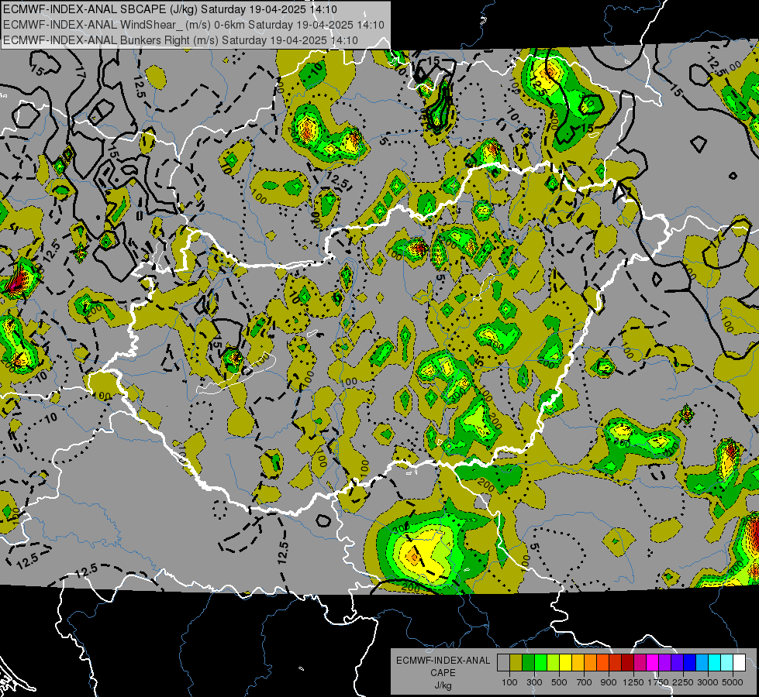Click the 3000 legend value label
The image size is (759, 697).
tap(708, 682)
